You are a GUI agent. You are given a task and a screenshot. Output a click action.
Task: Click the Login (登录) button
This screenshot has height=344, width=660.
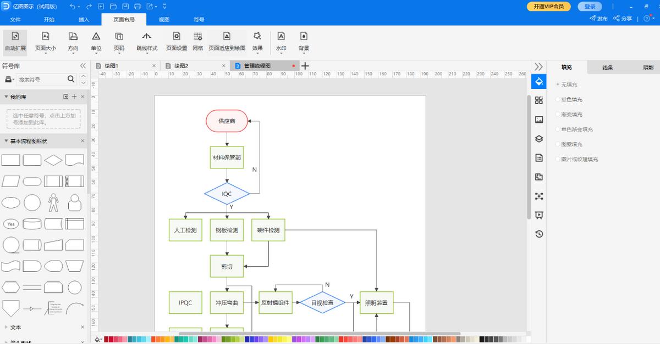(x=590, y=7)
